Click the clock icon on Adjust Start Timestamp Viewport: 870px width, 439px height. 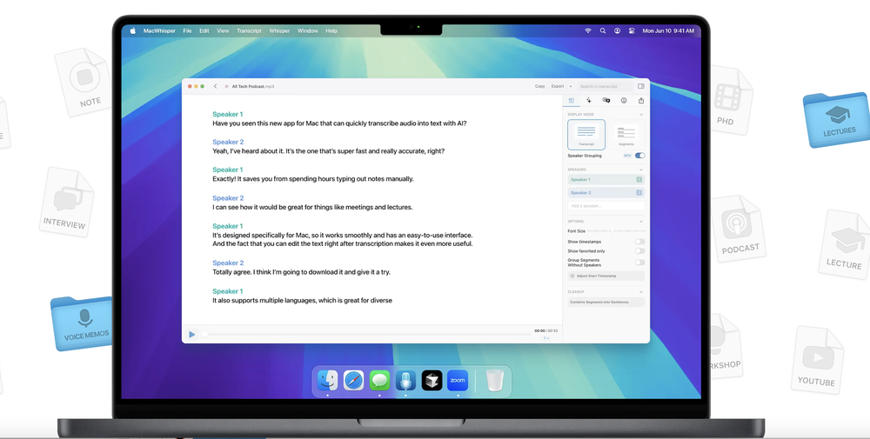(x=572, y=276)
